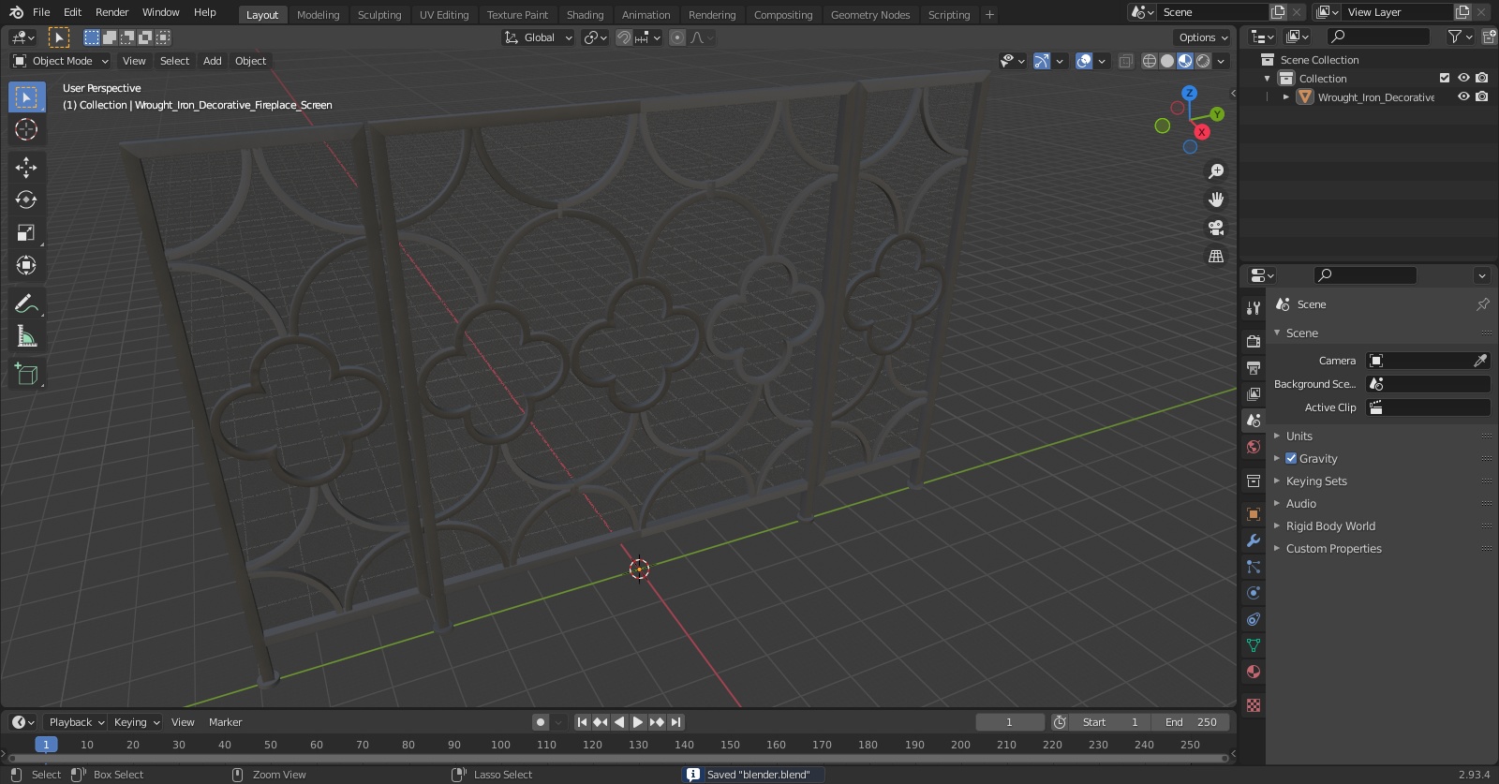The width and height of the screenshot is (1499, 784).
Task: Open the viewport Select menu
Action: point(174,61)
